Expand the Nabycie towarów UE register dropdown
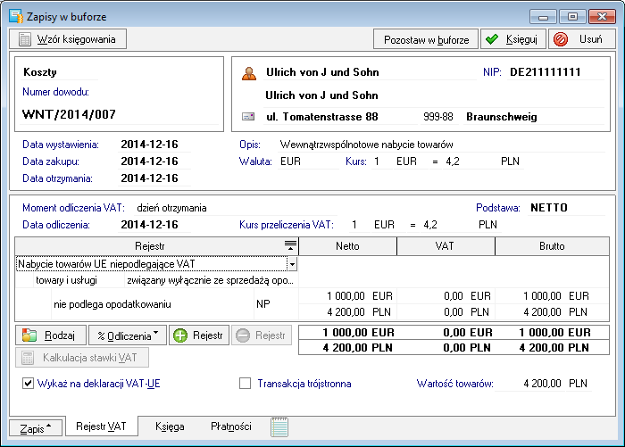 (x=292, y=264)
